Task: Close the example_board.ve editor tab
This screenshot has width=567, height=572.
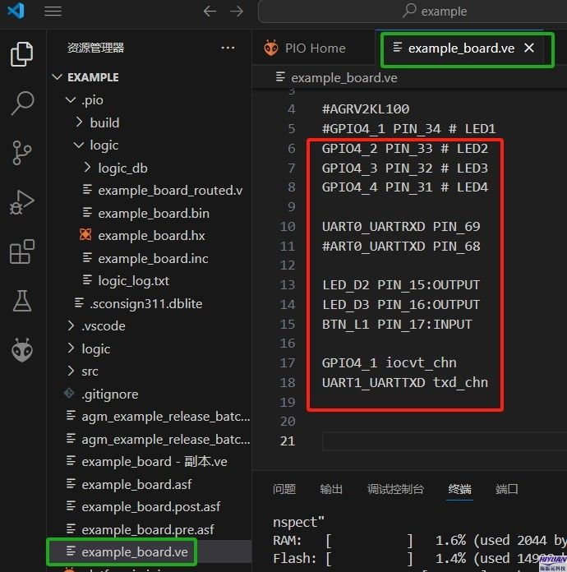Action: 529,48
